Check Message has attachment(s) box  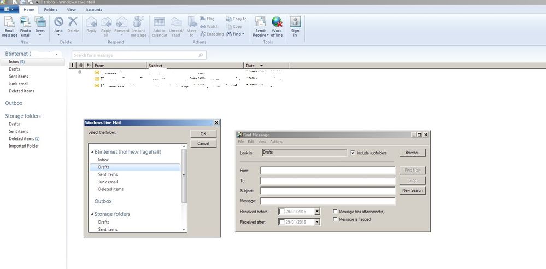(335, 212)
